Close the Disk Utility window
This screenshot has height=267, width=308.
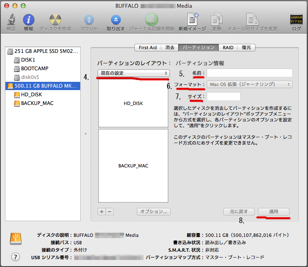click(7, 6)
